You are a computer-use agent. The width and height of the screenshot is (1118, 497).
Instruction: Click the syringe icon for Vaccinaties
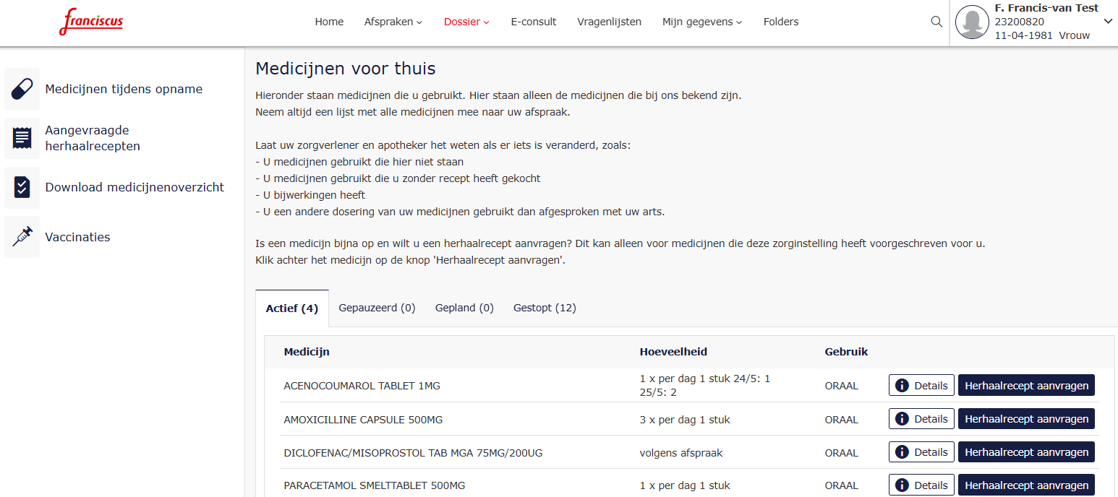point(22,237)
